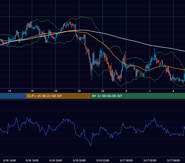This screenshot has width=185, height=163.
Task: Click the oscillator's lowest trough near 21:00
Action: [91, 146]
